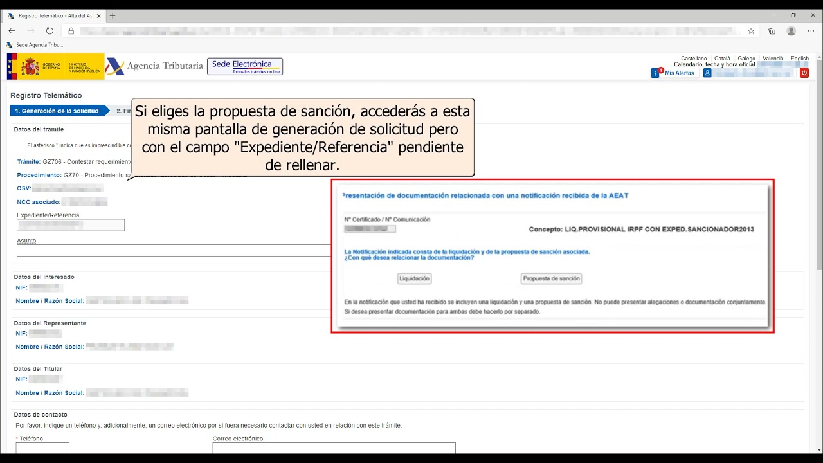Screen dimensions: 823x463
Task: Open the browser profile avatar
Action: (791, 31)
